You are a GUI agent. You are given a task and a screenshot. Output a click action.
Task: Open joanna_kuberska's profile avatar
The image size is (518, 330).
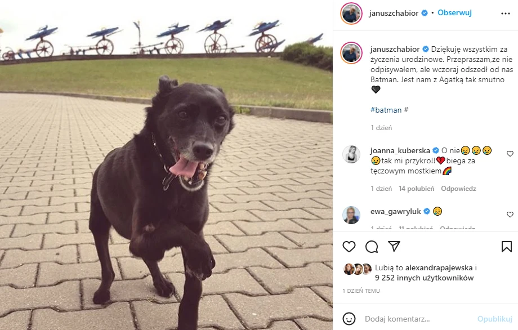pyautogui.click(x=351, y=154)
